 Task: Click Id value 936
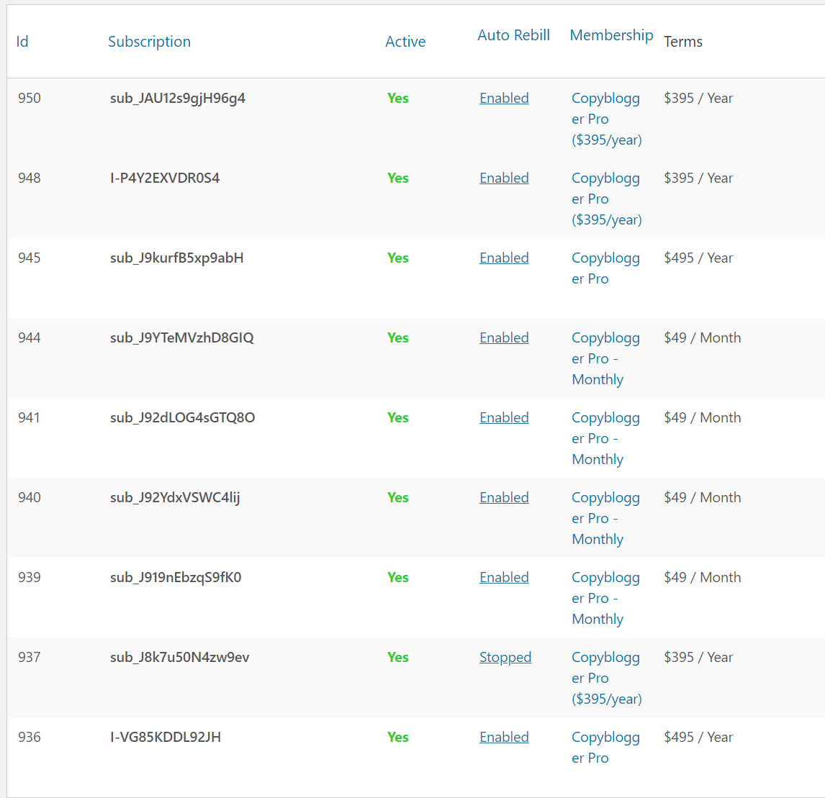30,738
